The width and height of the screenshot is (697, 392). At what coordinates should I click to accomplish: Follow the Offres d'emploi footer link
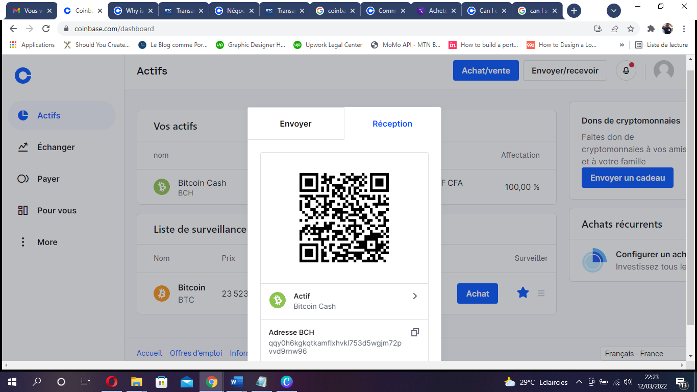[196, 353]
